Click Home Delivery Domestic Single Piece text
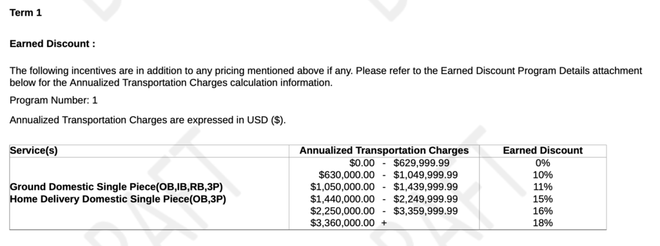The image size is (660, 246). [118, 199]
